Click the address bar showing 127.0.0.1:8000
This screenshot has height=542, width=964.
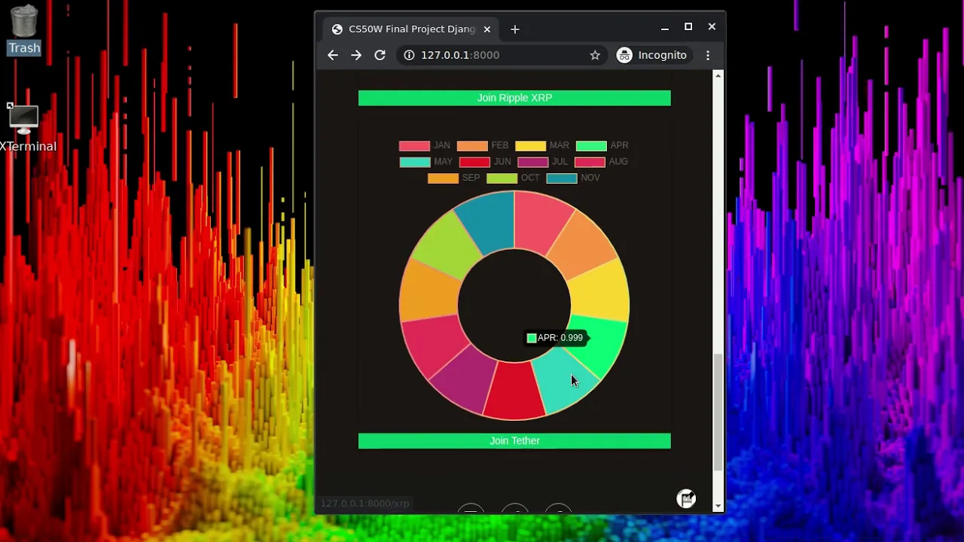tap(501, 55)
